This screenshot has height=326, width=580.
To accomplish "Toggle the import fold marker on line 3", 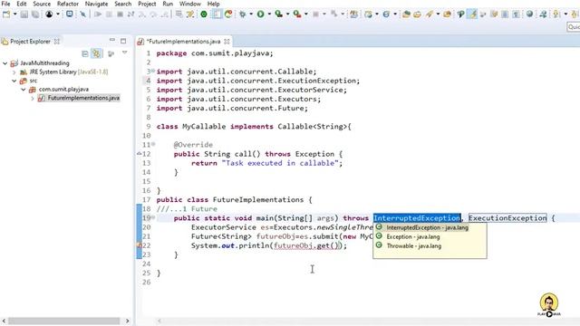I will pyautogui.click(x=153, y=71).
